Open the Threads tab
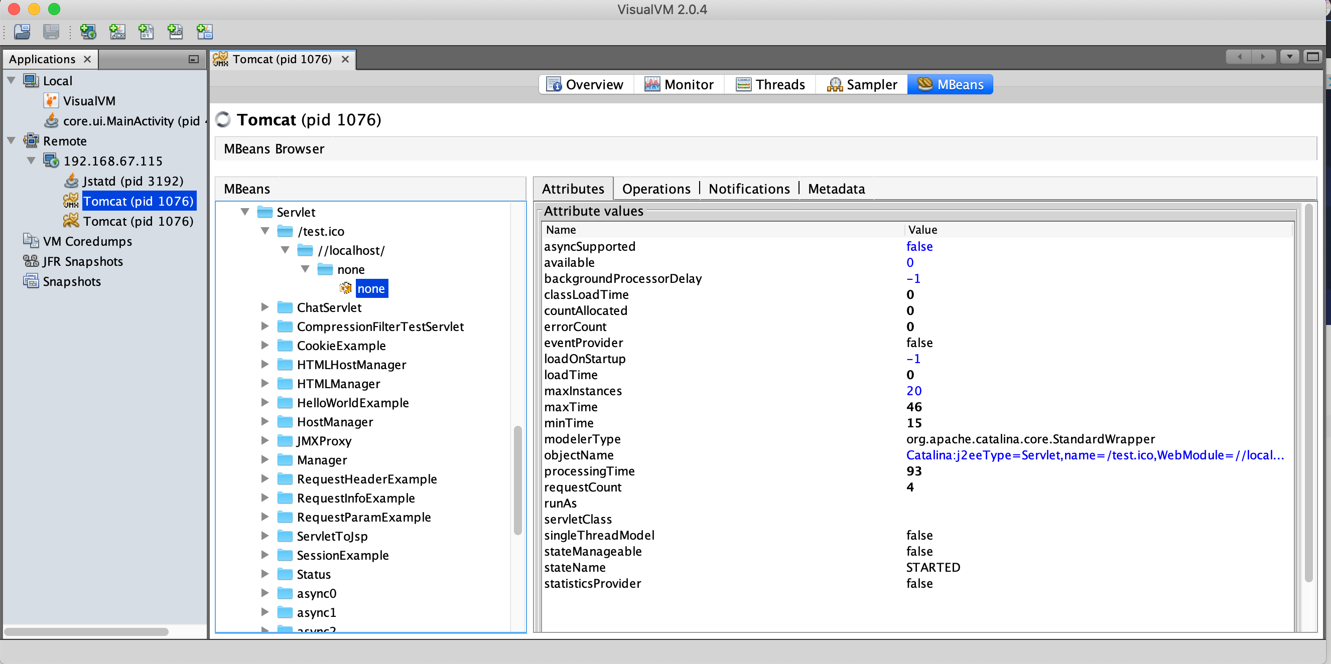 point(770,84)
